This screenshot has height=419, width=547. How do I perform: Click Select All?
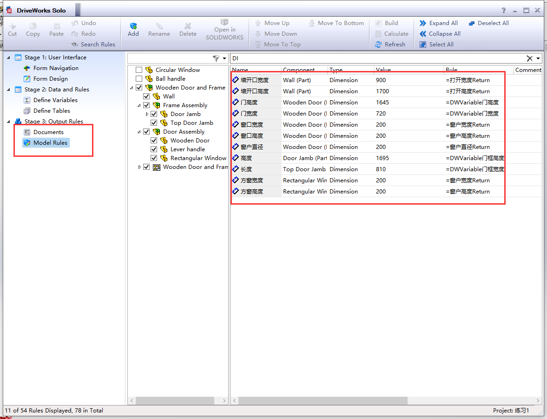436,44
